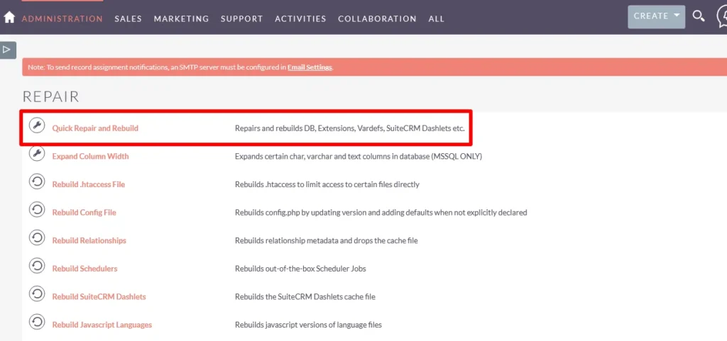Open the Marketing menu
727x341 pixels.
click(181, 18)
